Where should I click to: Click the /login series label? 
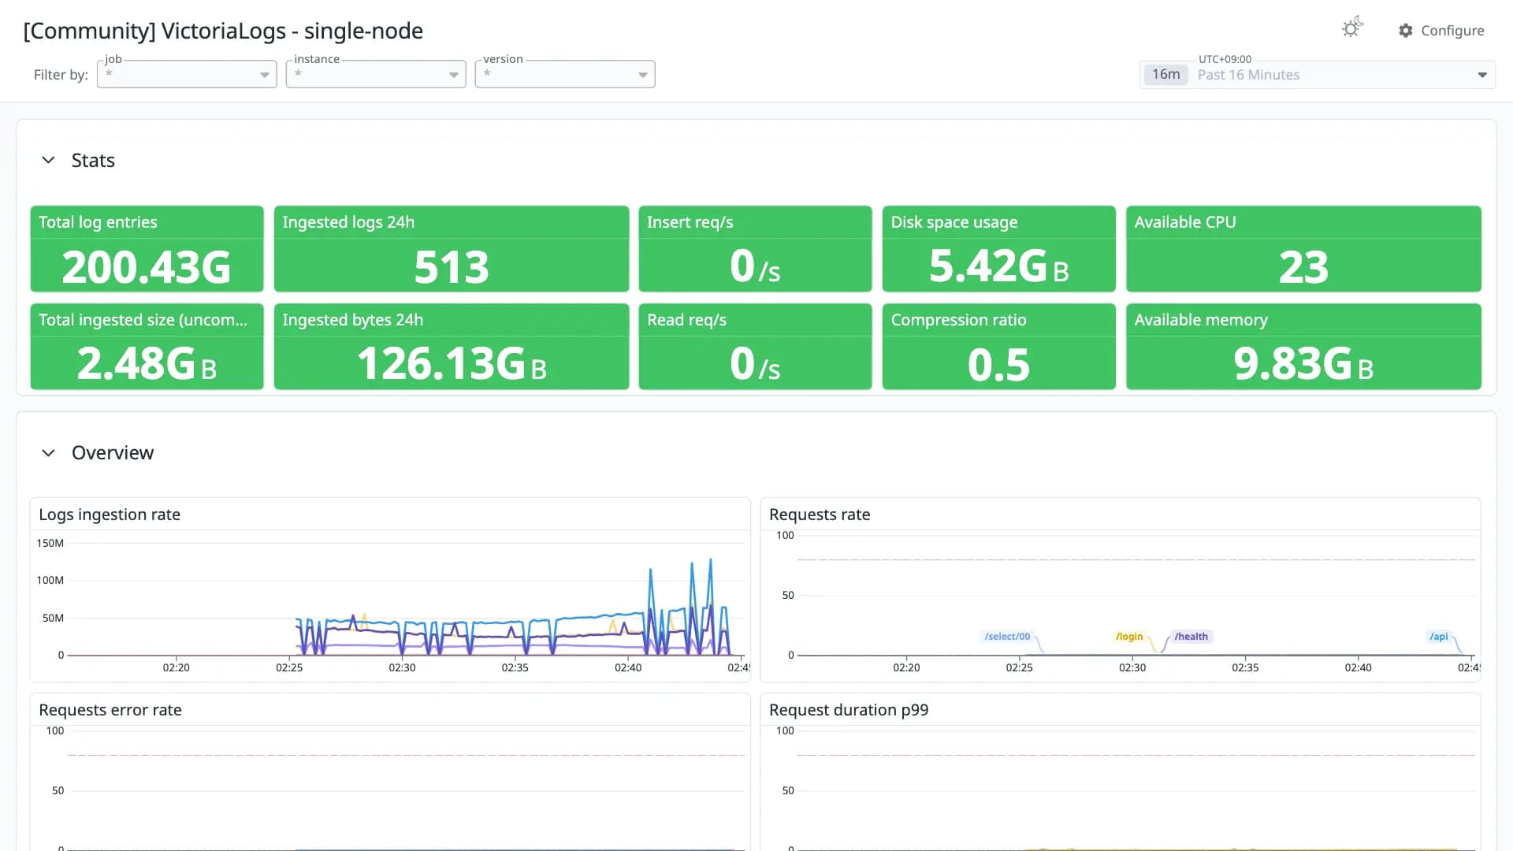click(x=1129, y=637)
